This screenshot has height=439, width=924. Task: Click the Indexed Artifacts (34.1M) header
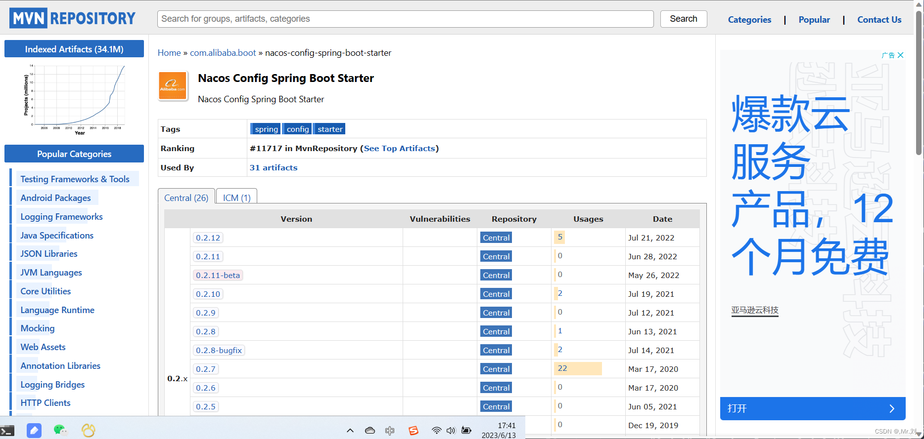pos(74,49)
